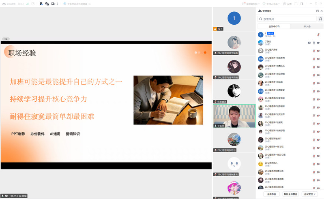Click the 设置 settings gear icon

(287, 4)
